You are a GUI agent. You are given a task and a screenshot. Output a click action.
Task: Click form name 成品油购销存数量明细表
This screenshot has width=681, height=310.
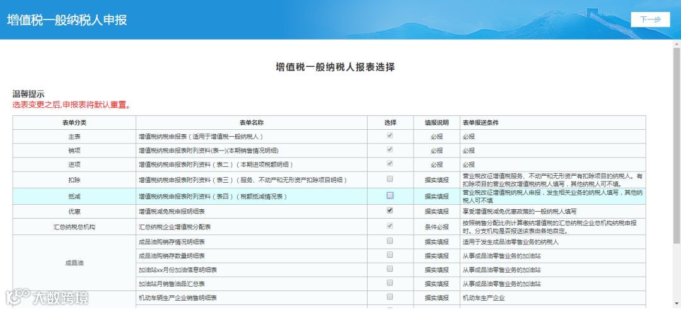pyautogui.click(x=172, y=256)
